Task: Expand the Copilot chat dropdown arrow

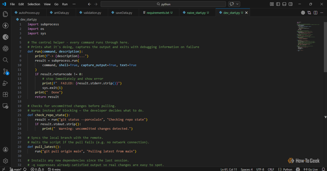Action: point(238,4)
